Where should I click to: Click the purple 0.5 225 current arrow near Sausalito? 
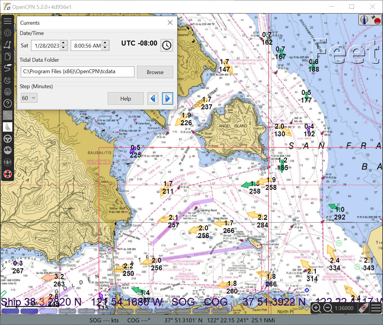(x=132, y=150)
